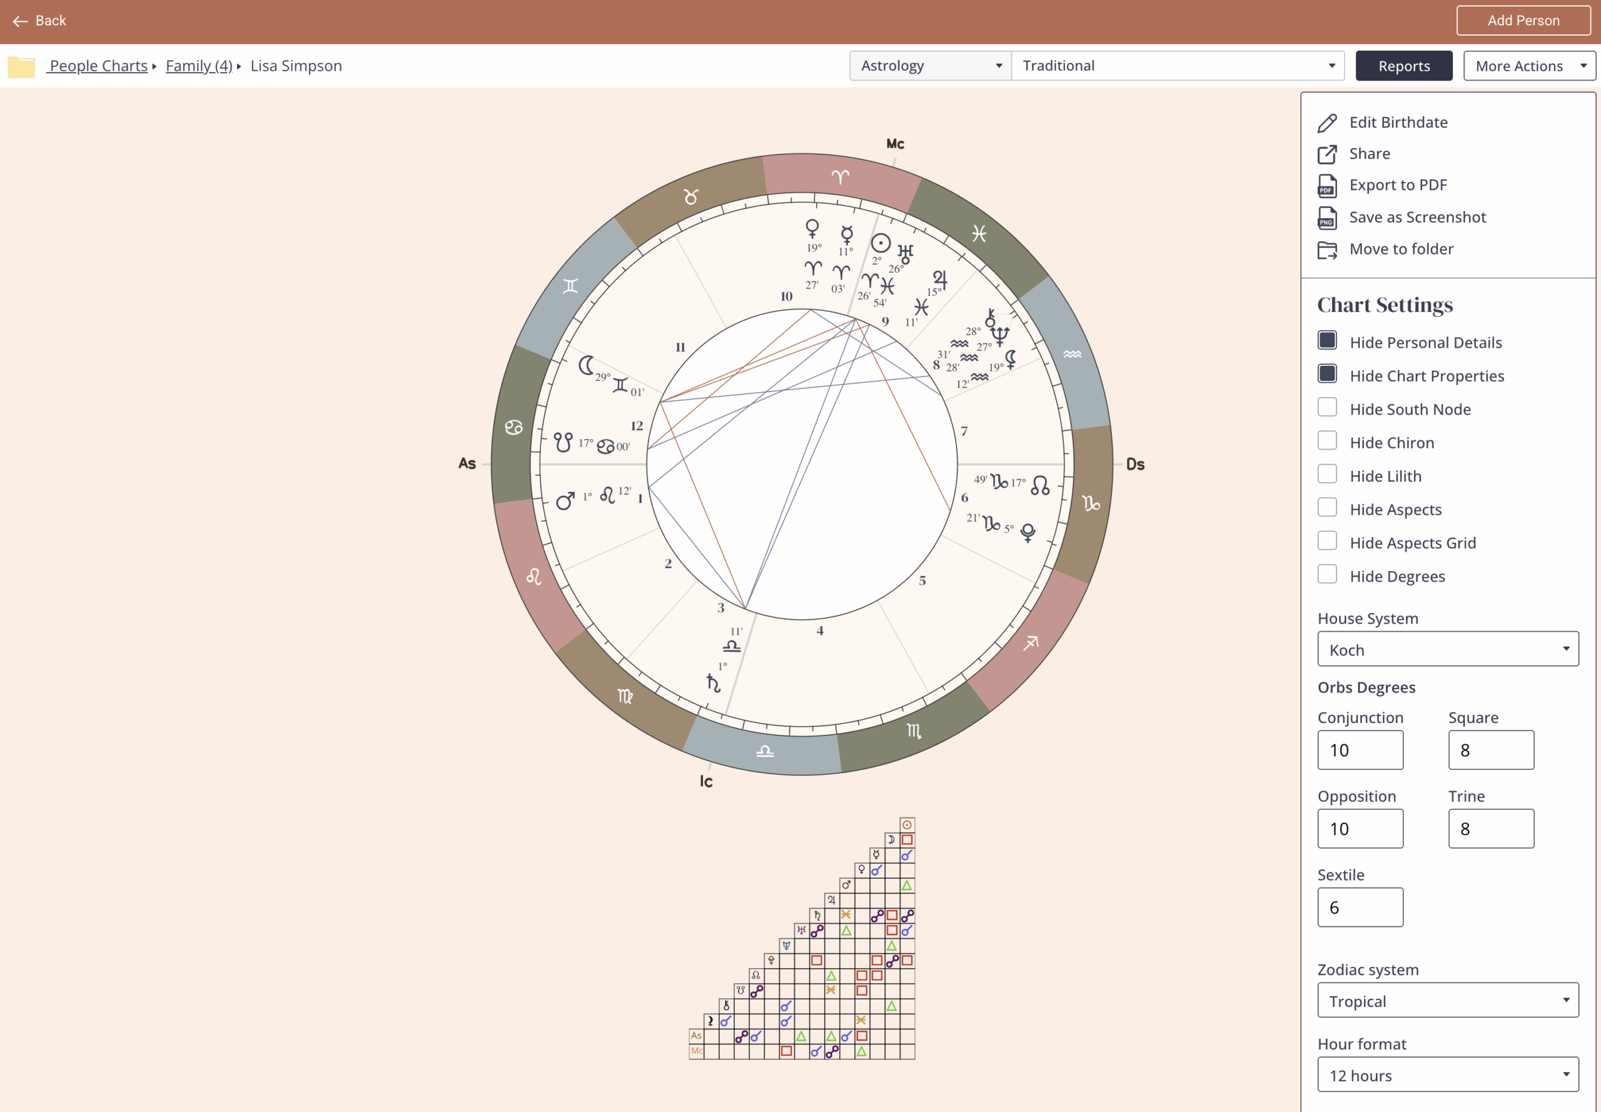
Task: Click the yellow folder icon beside People Charts
Action: pyautogui.click(x=22, y=66)
